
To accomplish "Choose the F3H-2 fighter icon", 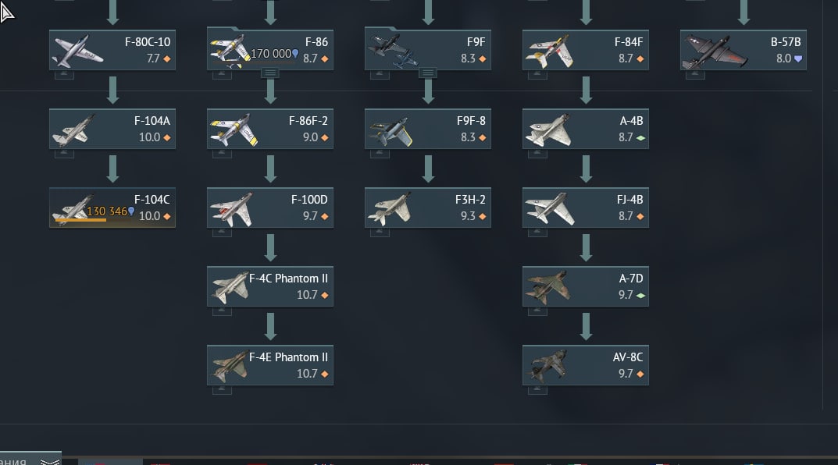I will (x=390, y=209).
